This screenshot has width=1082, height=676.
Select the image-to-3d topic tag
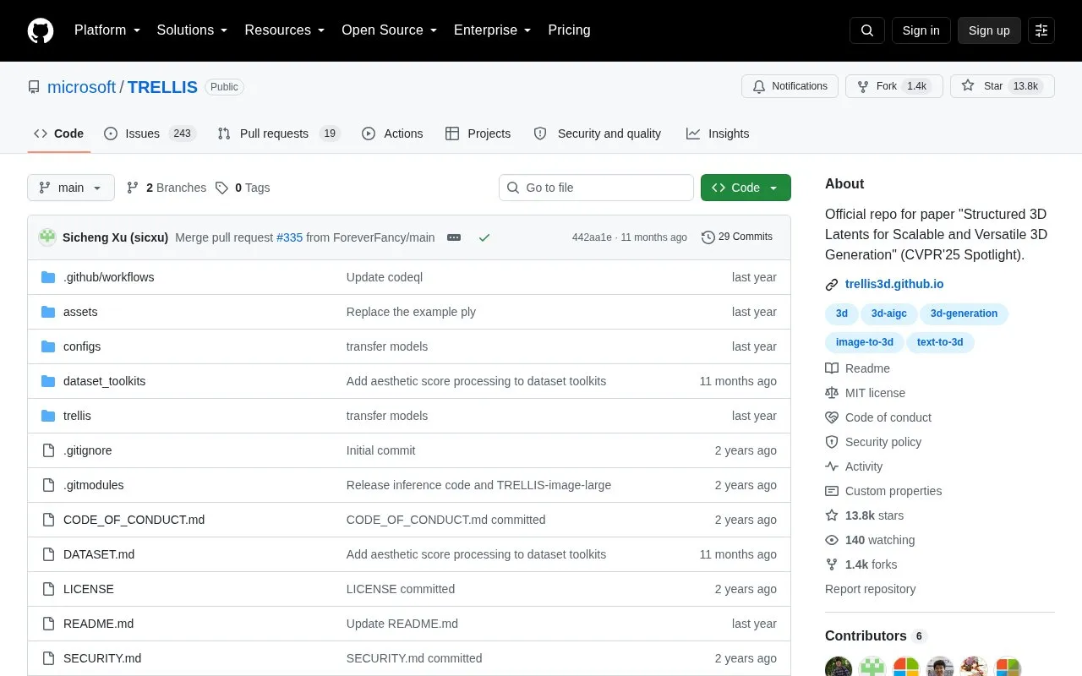(864, 342)
